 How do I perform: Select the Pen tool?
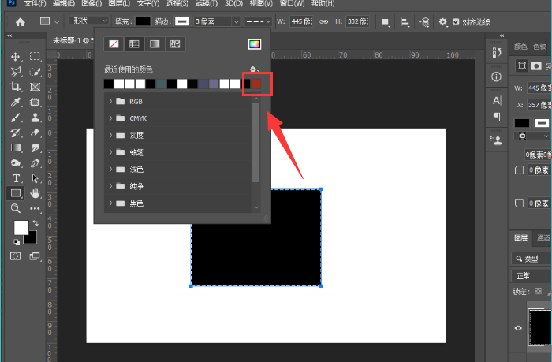click(x=35, y=163)
